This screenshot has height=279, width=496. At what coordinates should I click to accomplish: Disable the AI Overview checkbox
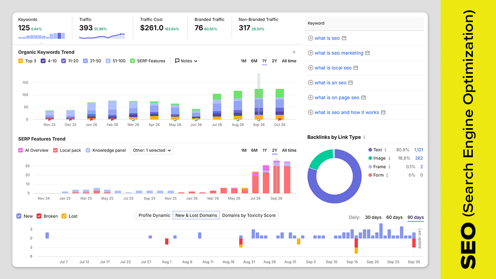(x=21, y=150)
